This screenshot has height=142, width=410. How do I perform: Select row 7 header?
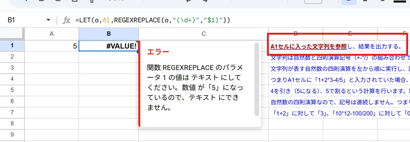12,113
